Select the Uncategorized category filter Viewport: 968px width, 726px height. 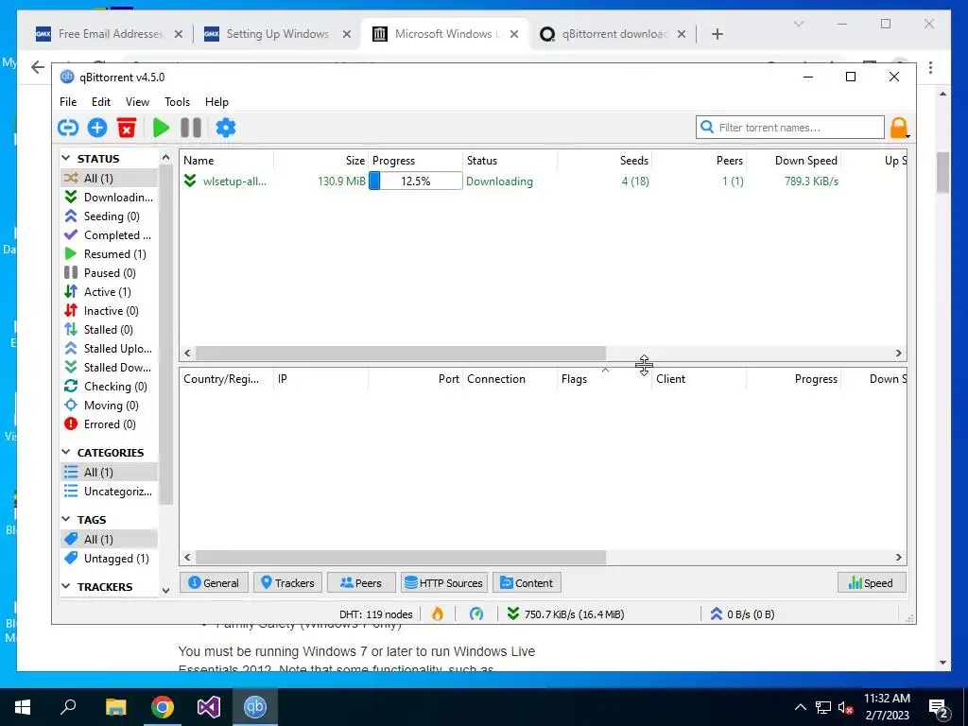(110, 492)
